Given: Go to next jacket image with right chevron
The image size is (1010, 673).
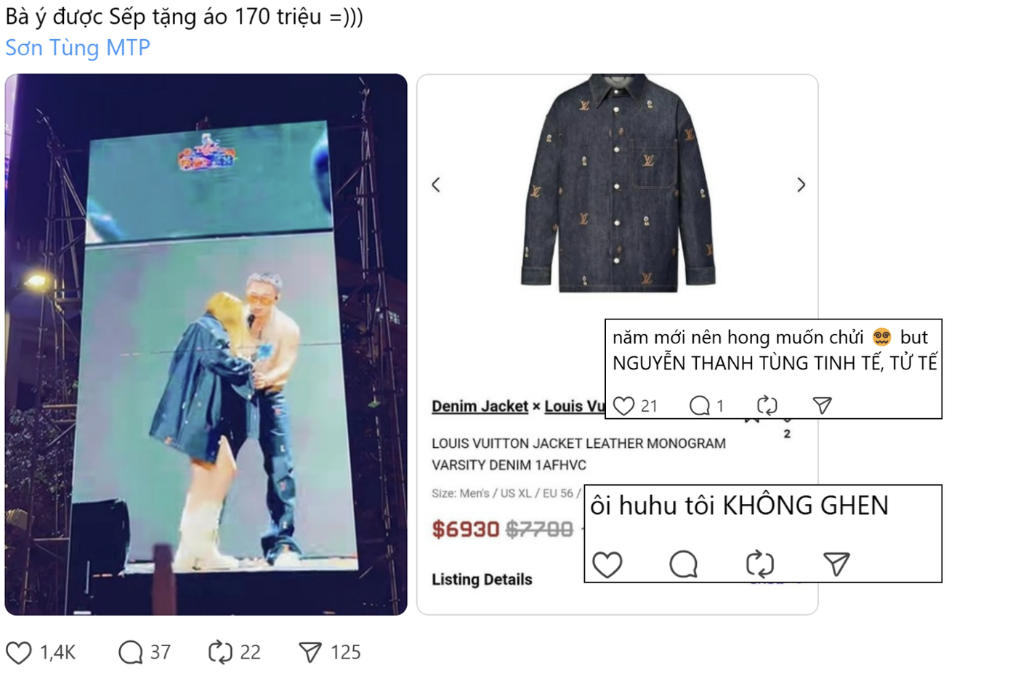Looking at the screenshot, I should tap(801, 185).
